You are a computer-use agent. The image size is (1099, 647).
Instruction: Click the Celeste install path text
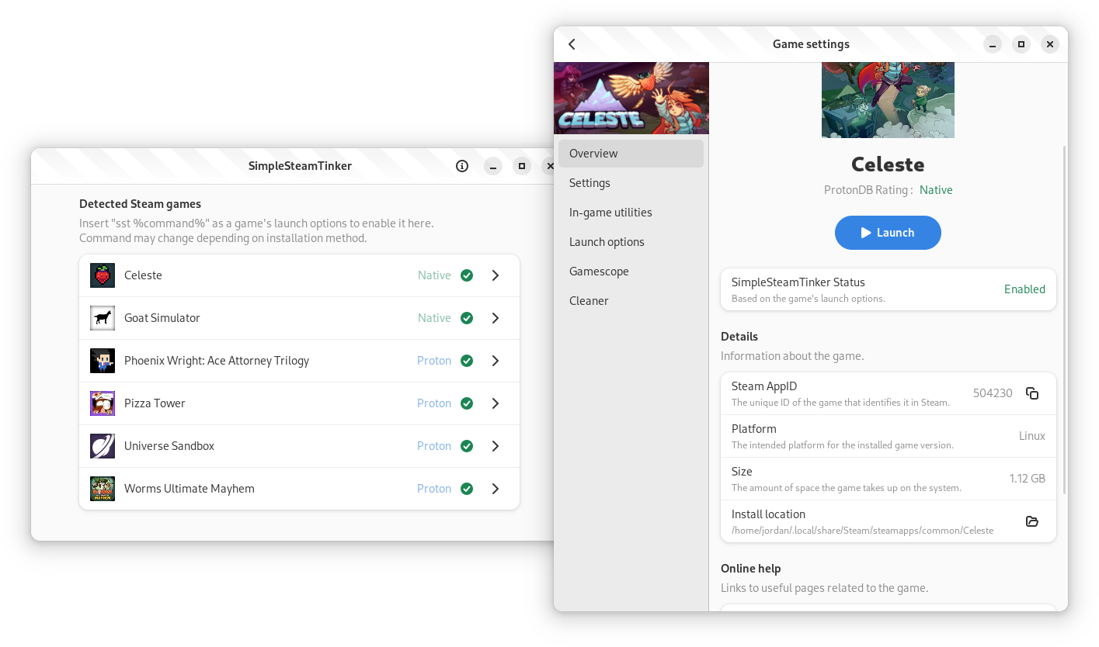point(862,531)
